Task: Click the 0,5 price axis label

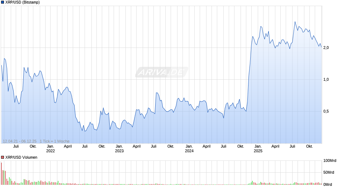Action: pyautogui.click(x=326, y=111)
